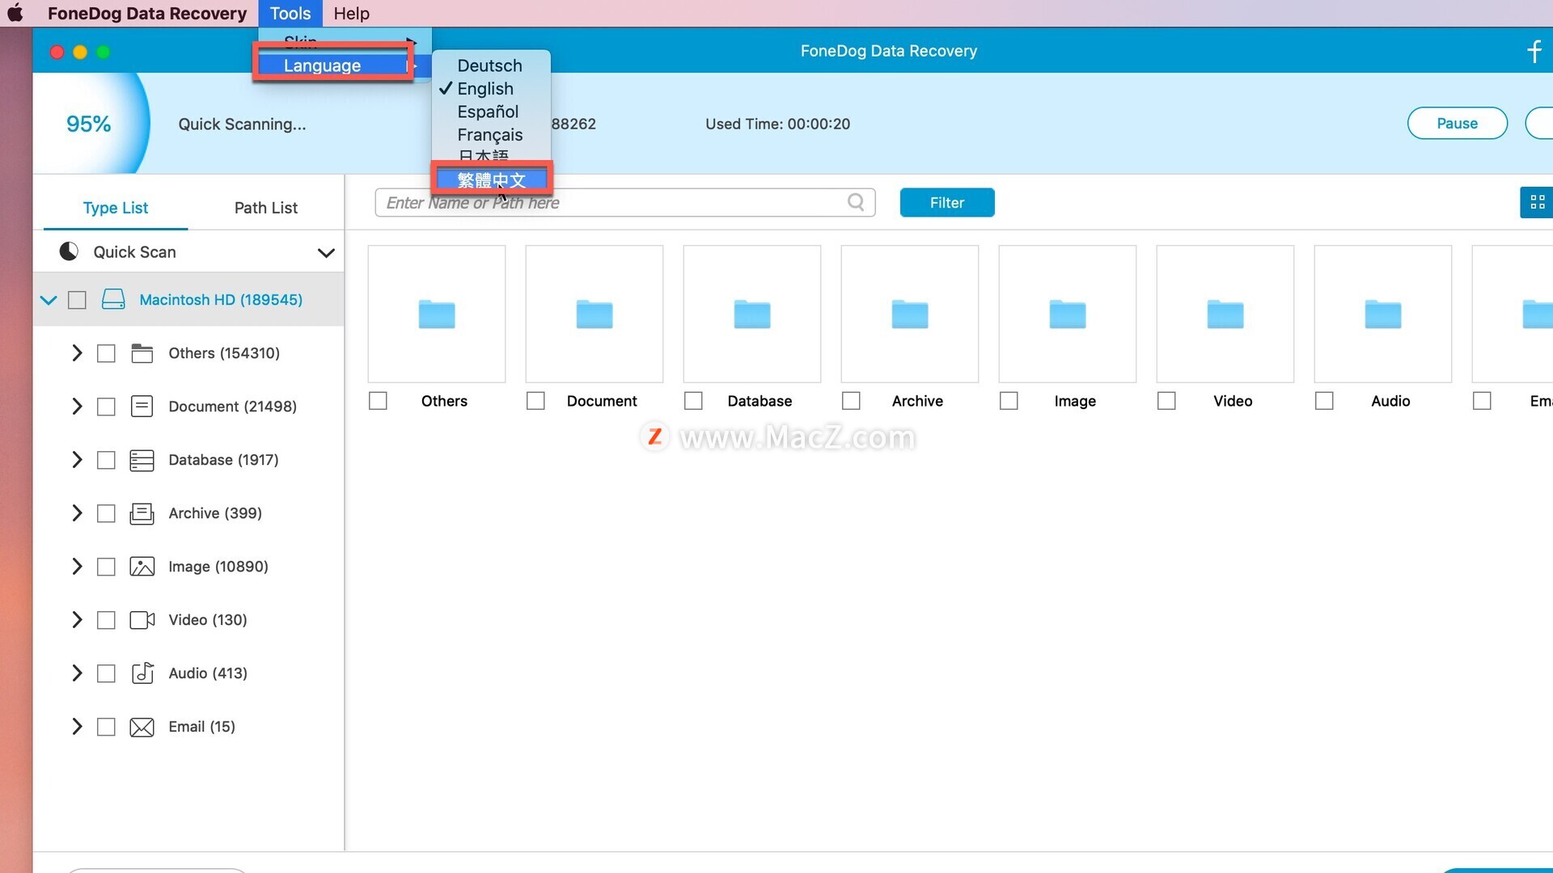This screenshot has width=1553, height=873.
Task: Expand the Others (154310) tree row
Action: point(77,353)
